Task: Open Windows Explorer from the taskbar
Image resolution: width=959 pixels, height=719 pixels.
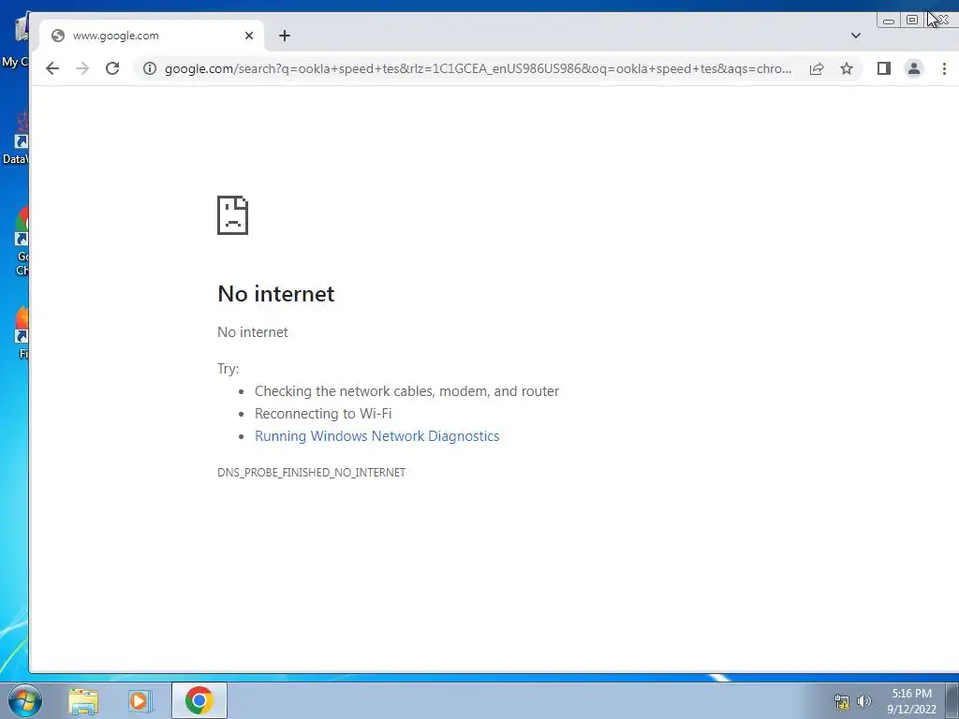Action: pos(83,700)
